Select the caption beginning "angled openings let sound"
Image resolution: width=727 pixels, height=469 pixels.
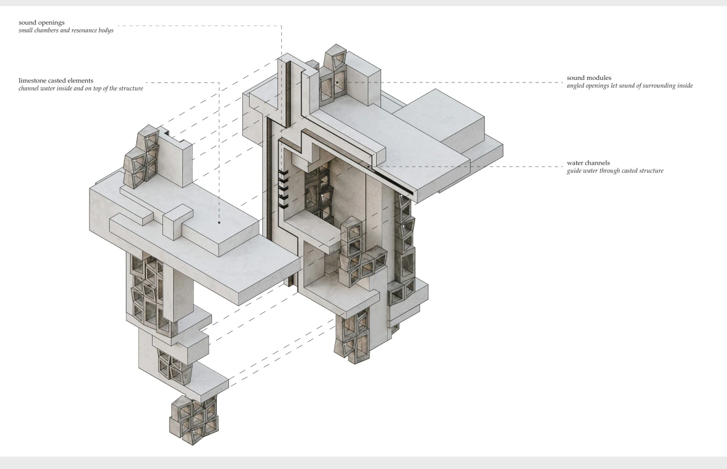[629, 86]
